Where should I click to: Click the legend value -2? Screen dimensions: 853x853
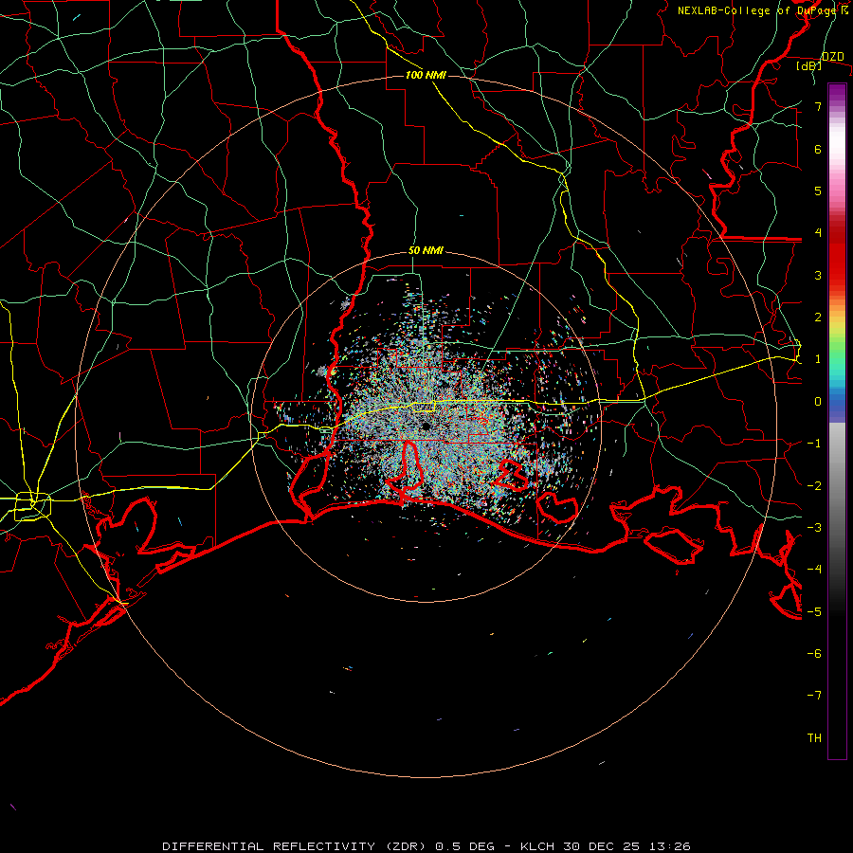[814, 486]
